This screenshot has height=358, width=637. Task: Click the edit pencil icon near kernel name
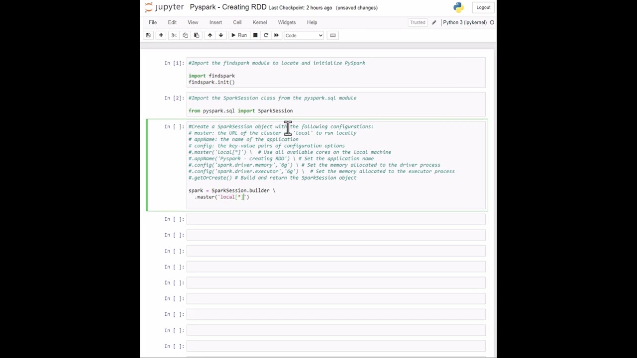tap(434, 22)
